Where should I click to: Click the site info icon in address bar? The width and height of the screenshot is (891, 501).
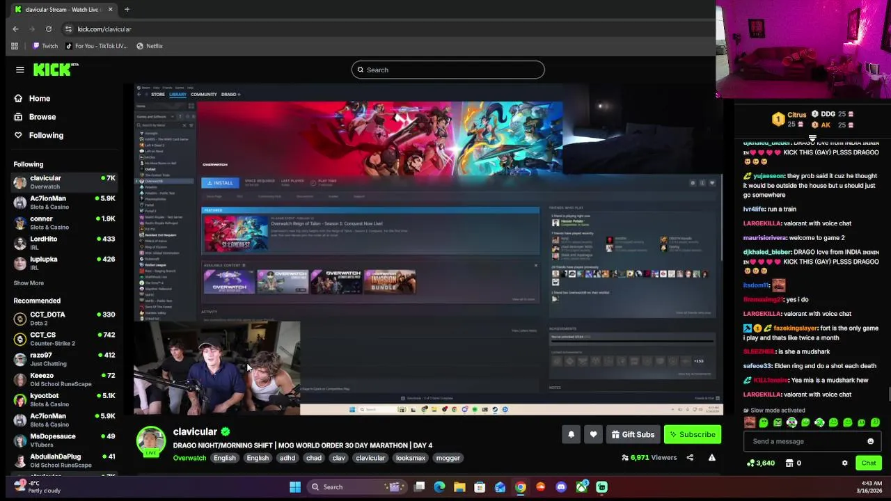68,29
